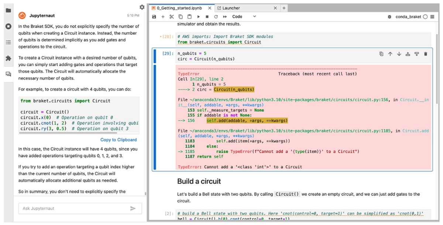Interrupt the kernel with the stop icon
443x225 pixels.
tap(207, 17)
